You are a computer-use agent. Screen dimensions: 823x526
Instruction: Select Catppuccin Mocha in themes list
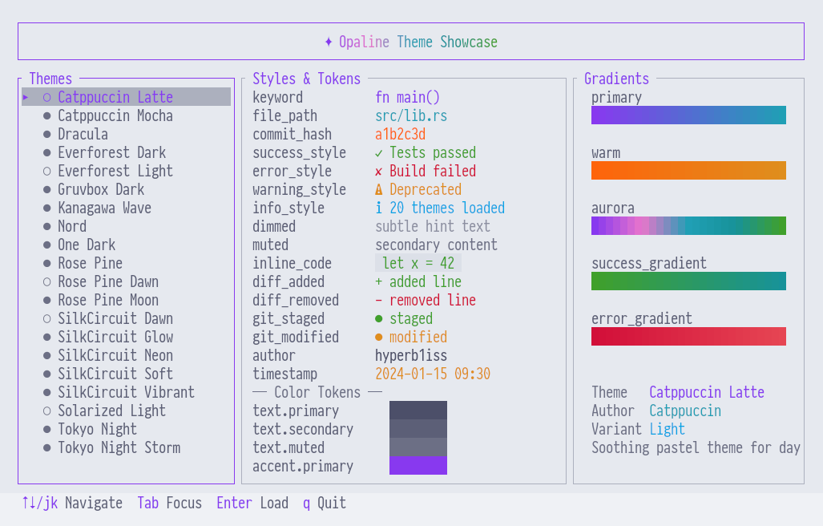pos(115,115)
